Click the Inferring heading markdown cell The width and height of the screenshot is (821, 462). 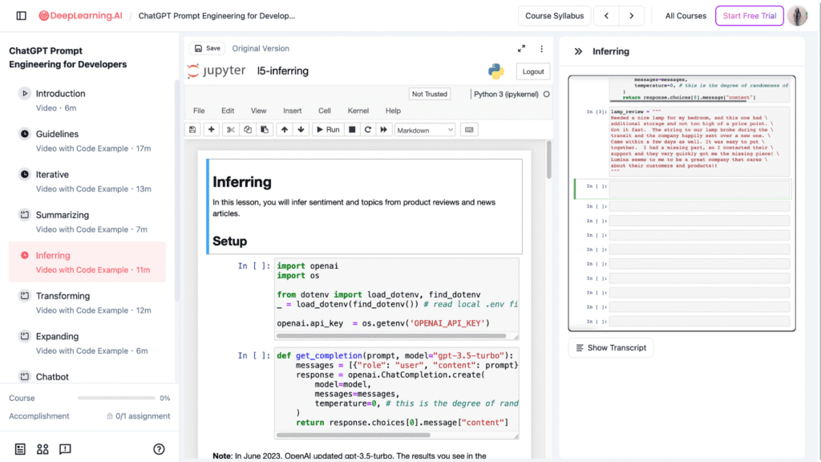pos(365,206)
